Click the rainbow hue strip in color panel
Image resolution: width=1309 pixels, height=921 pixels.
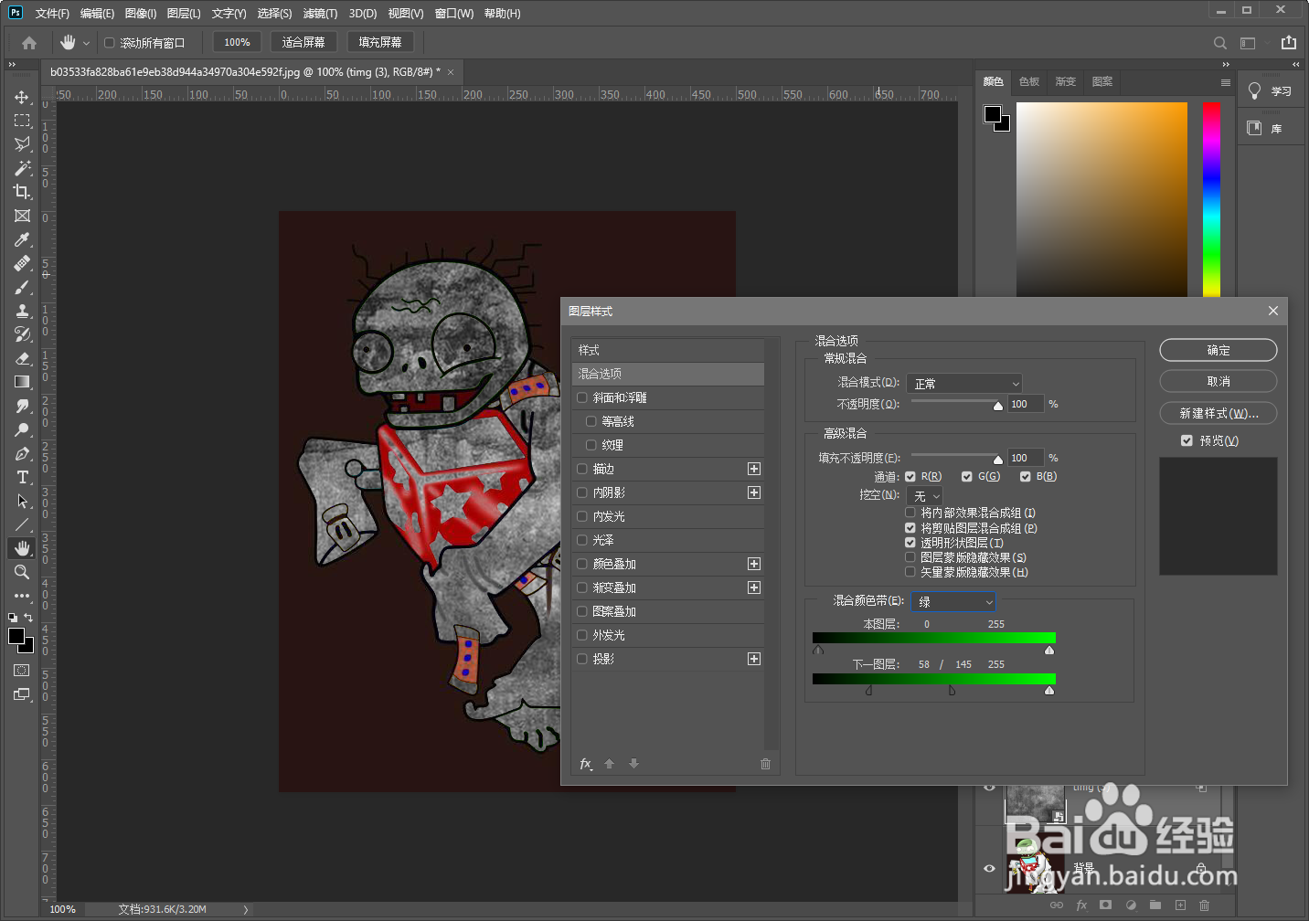click(1211, 199)
